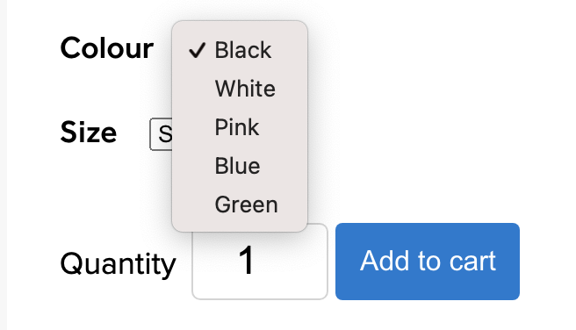Click the S value in Size selector
This screenshot has width=576, height=330.
pos(165,134)
